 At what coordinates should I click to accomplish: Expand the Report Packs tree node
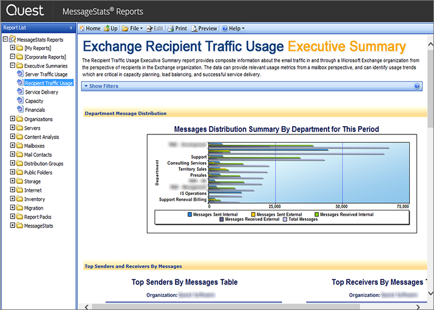(12, 216)
